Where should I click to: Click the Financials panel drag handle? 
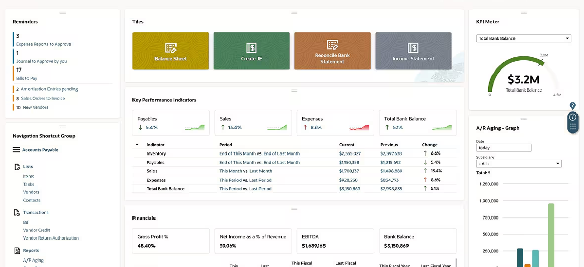[294, 209]
